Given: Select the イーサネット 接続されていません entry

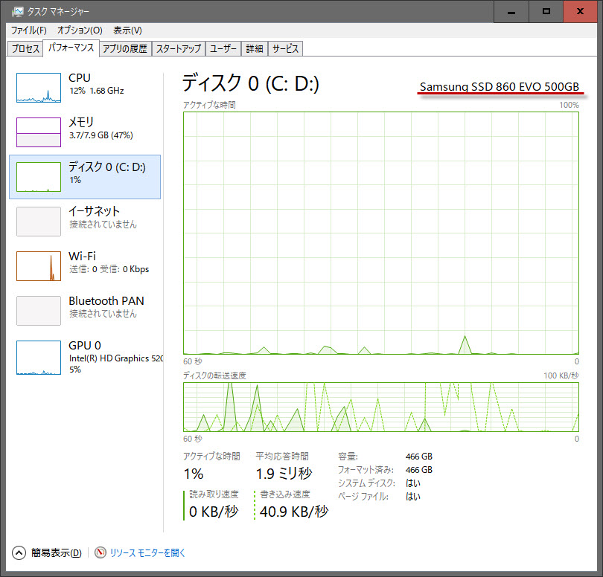Looking at the screenshot, I should tap(85, 222).
